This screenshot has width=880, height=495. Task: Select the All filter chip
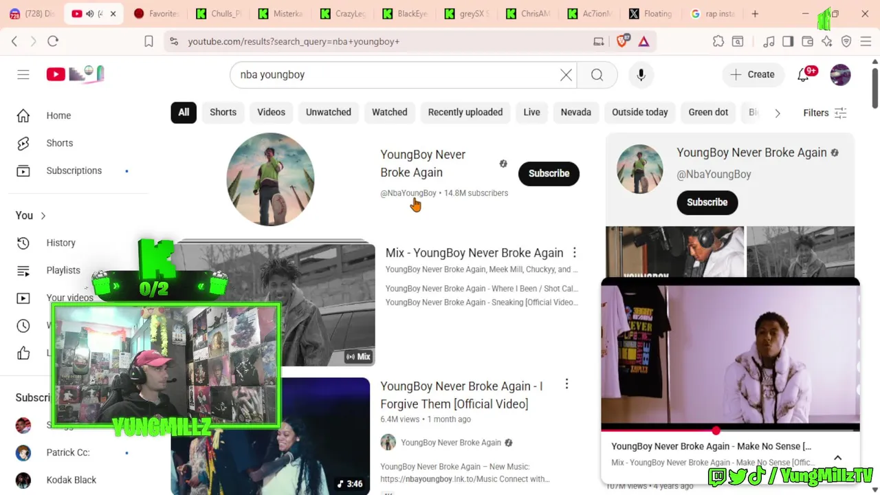(x=184, y=112)
